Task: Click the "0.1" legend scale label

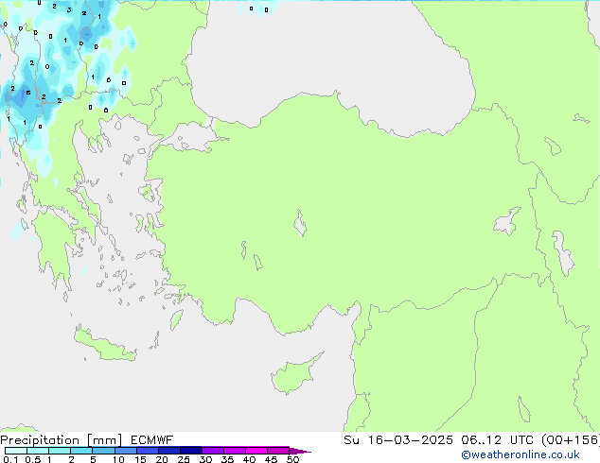Action: coord(10,459)
